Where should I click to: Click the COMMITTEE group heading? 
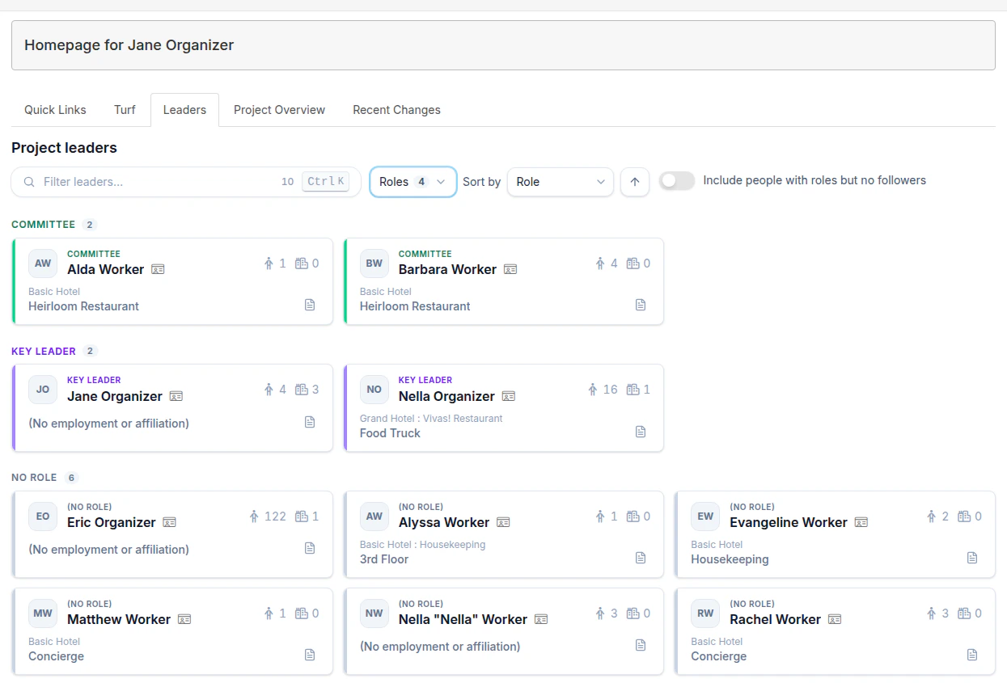coord(44,225)
